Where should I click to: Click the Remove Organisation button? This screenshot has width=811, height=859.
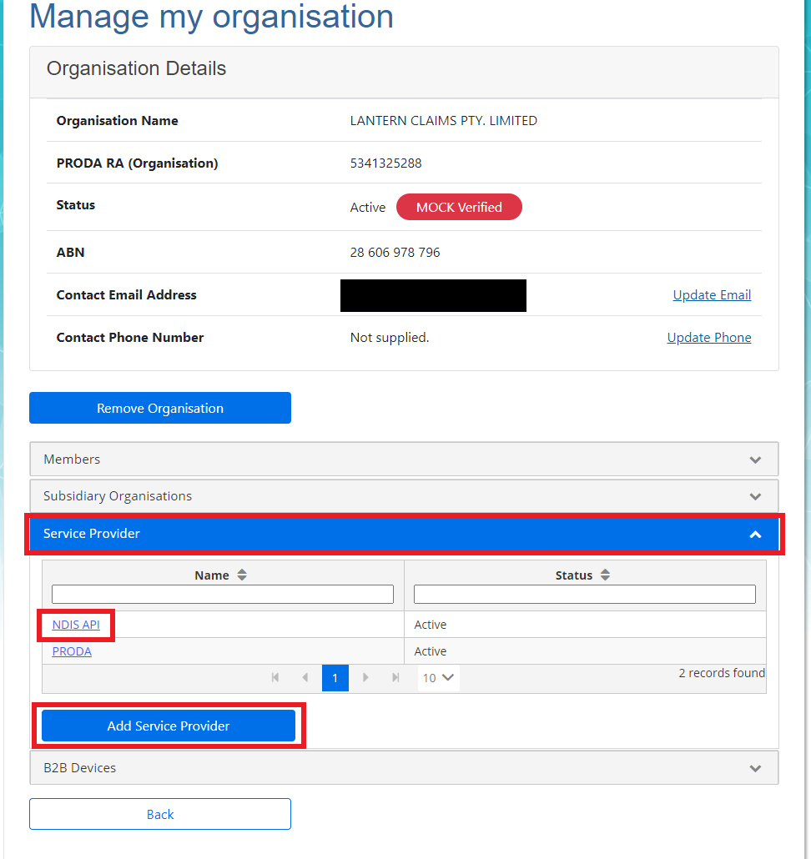tap(159, 408)
